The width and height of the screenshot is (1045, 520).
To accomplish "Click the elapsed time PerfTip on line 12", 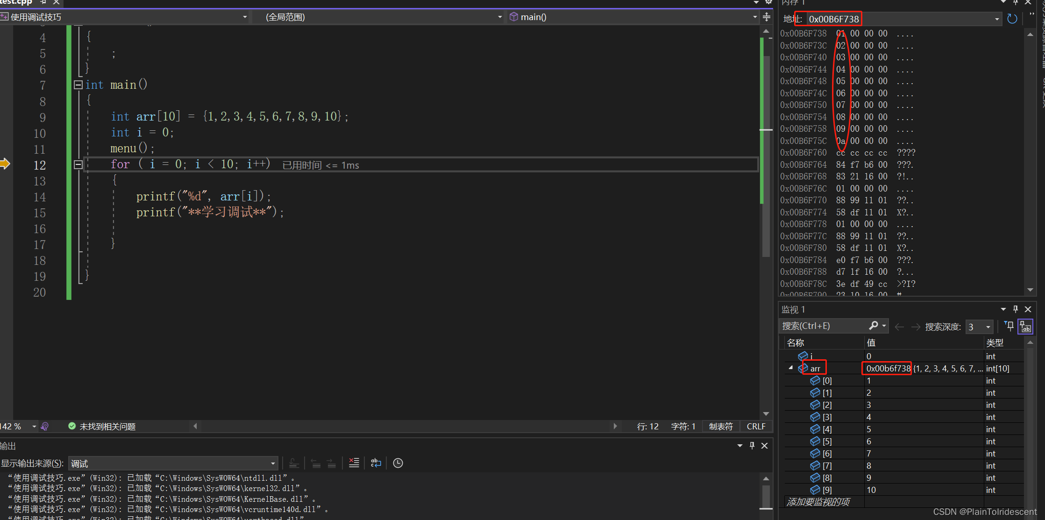I will [x=320, y=165].
